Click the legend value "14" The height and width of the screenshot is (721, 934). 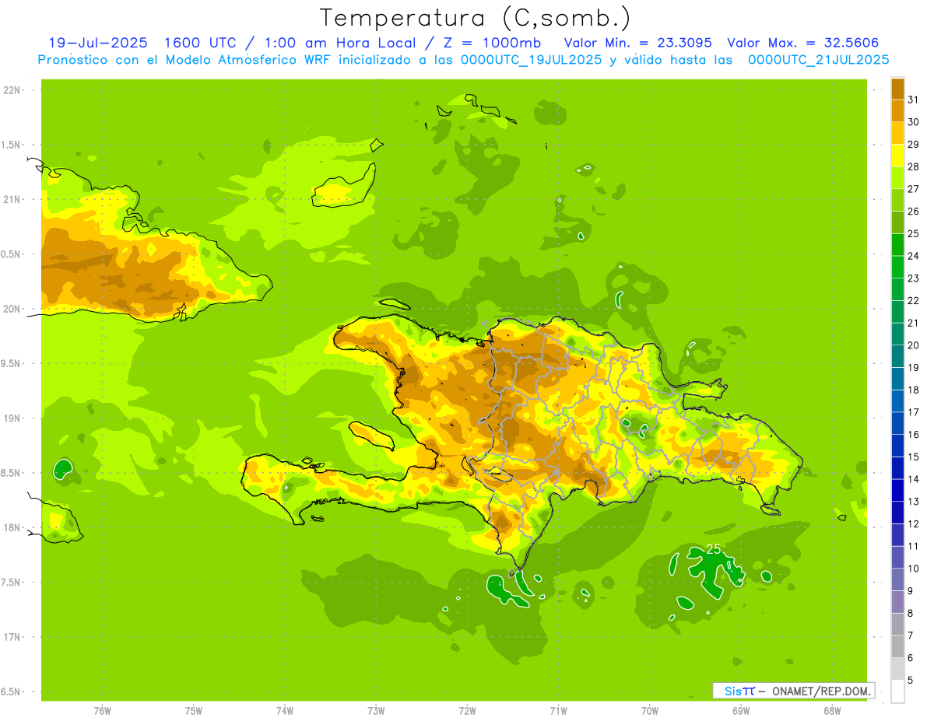[914, 479]
